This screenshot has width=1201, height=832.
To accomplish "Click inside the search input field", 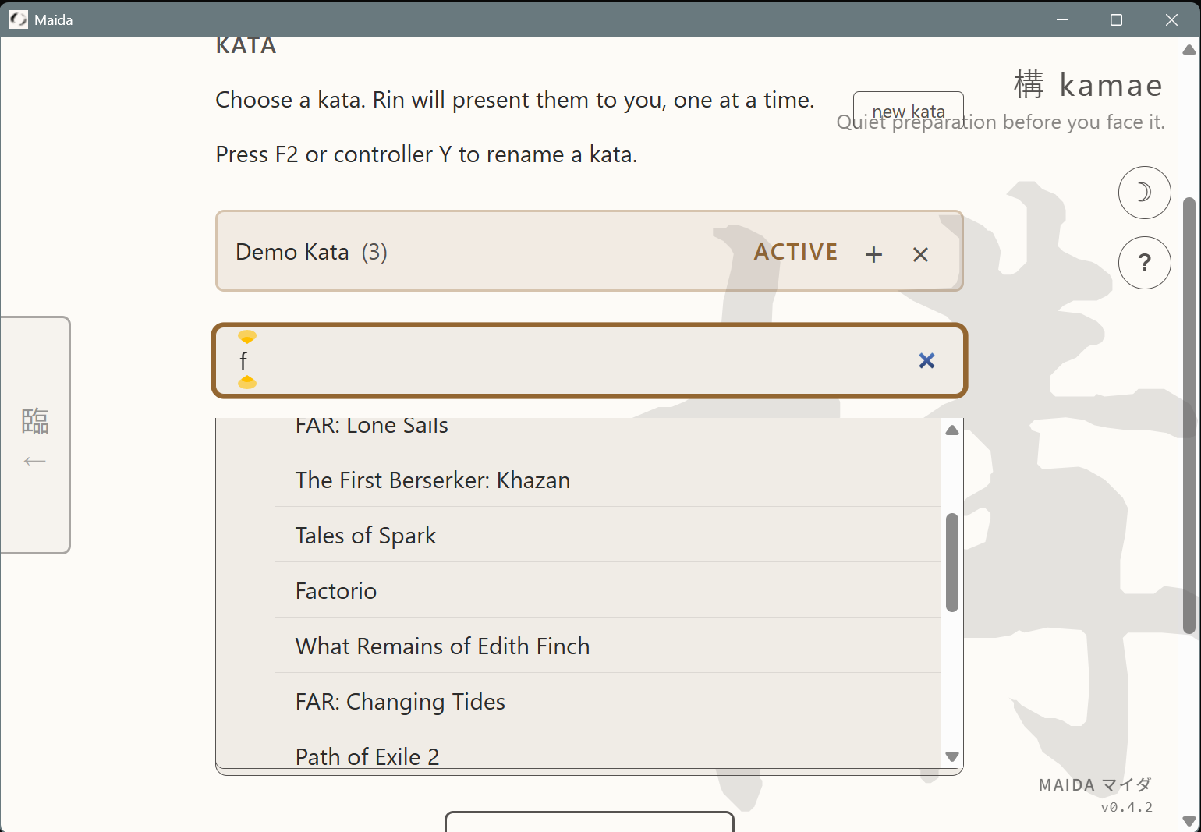I will [x=546, y=360].
